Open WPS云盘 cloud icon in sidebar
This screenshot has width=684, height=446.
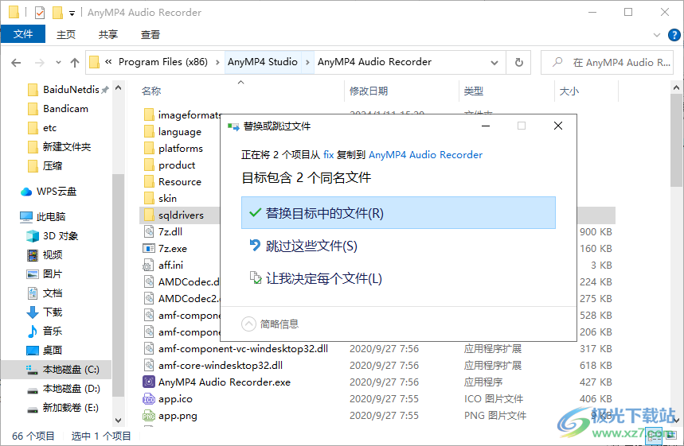click(26, 192)
